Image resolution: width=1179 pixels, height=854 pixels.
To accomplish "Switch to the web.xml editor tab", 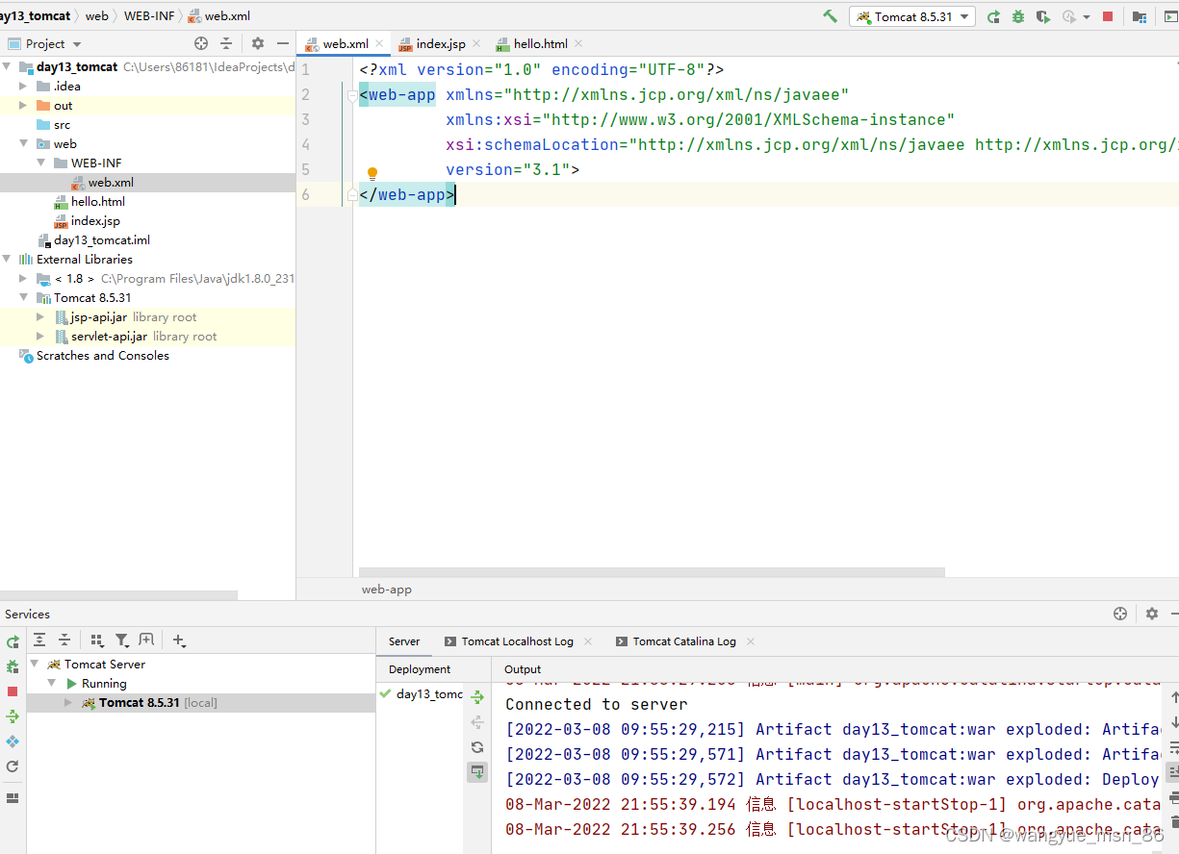I will 346,44.
